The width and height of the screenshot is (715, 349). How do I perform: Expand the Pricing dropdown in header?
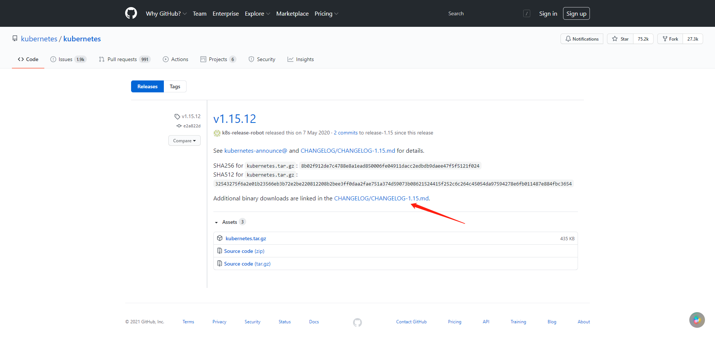[x=326, y=13]
